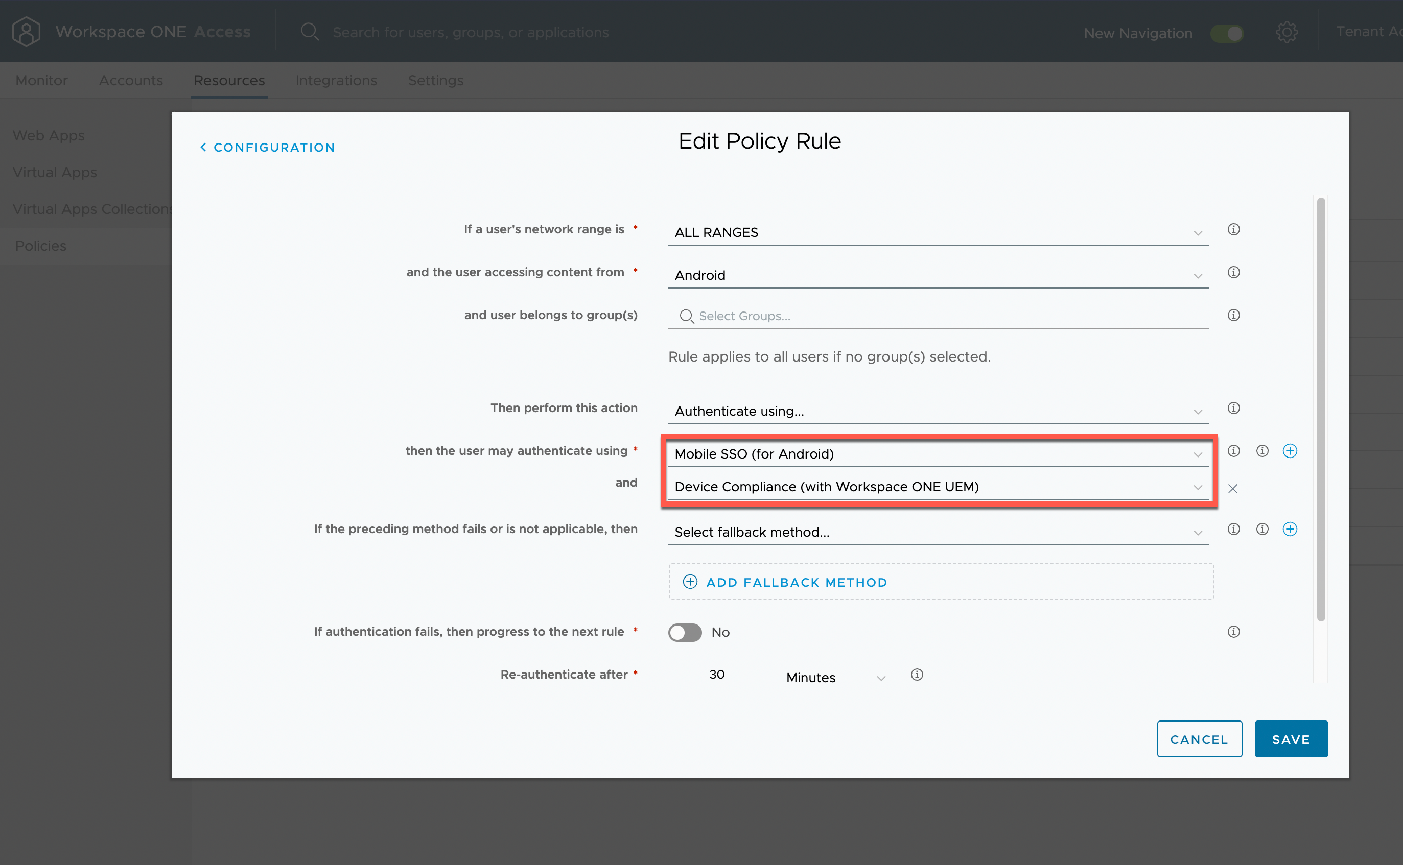Click info icon next to Android dropdown
The width and height of the screenshot is (1403, 865).
pyautogui.click(x=1233, y=272)
